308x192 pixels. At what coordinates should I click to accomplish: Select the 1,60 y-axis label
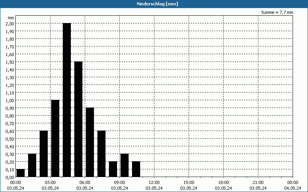10,54
